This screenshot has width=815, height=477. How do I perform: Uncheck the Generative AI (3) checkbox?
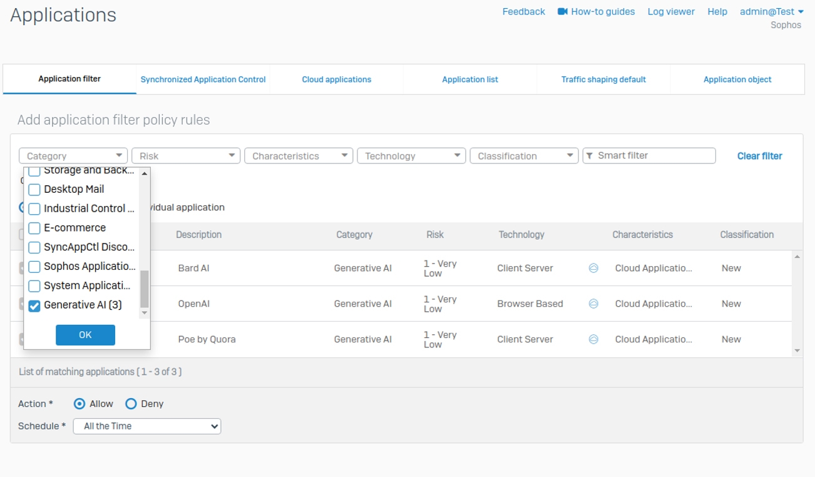(34, 305)
